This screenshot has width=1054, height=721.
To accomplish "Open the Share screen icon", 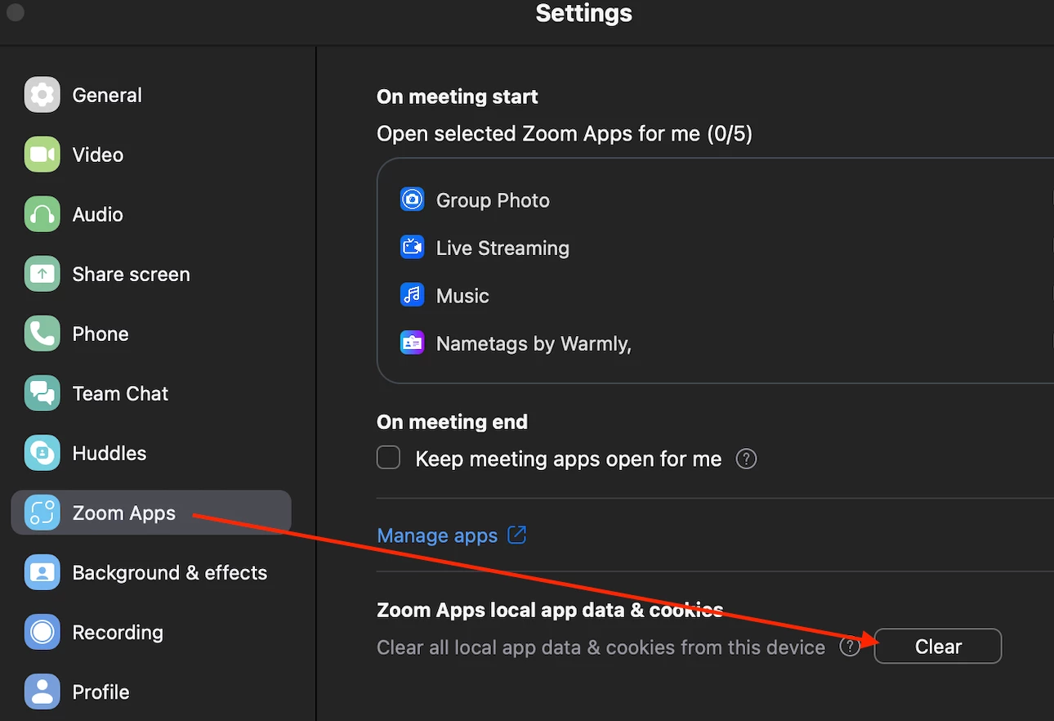I will click(x=42, y=274).
